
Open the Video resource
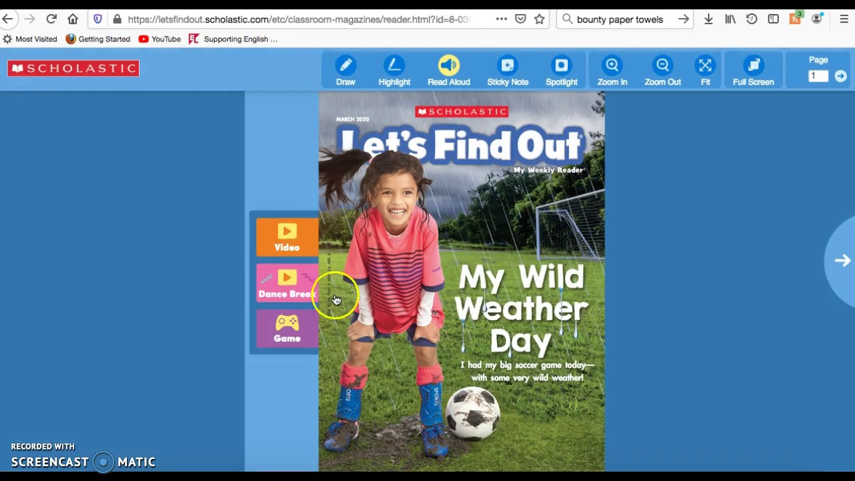pos(287,237)
